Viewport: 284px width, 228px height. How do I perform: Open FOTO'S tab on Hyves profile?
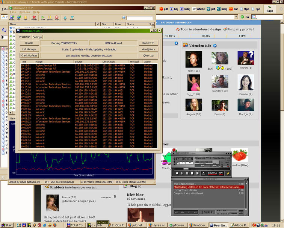pos(170,36)
